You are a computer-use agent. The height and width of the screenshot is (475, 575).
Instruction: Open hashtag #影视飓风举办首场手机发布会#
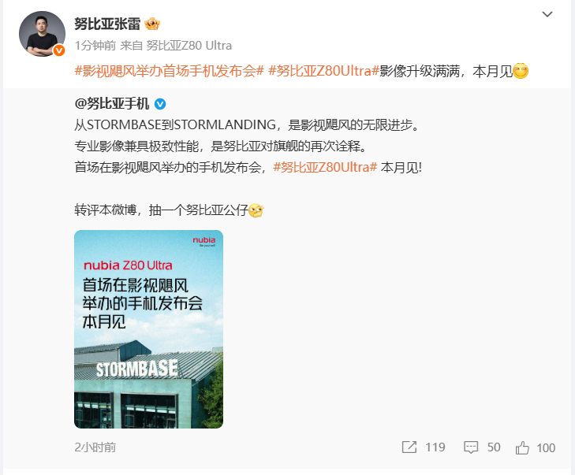pos(170,71)
